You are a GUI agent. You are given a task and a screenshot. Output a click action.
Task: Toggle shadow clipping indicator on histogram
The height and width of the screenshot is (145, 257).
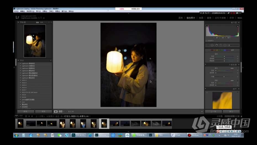point(207,26)
